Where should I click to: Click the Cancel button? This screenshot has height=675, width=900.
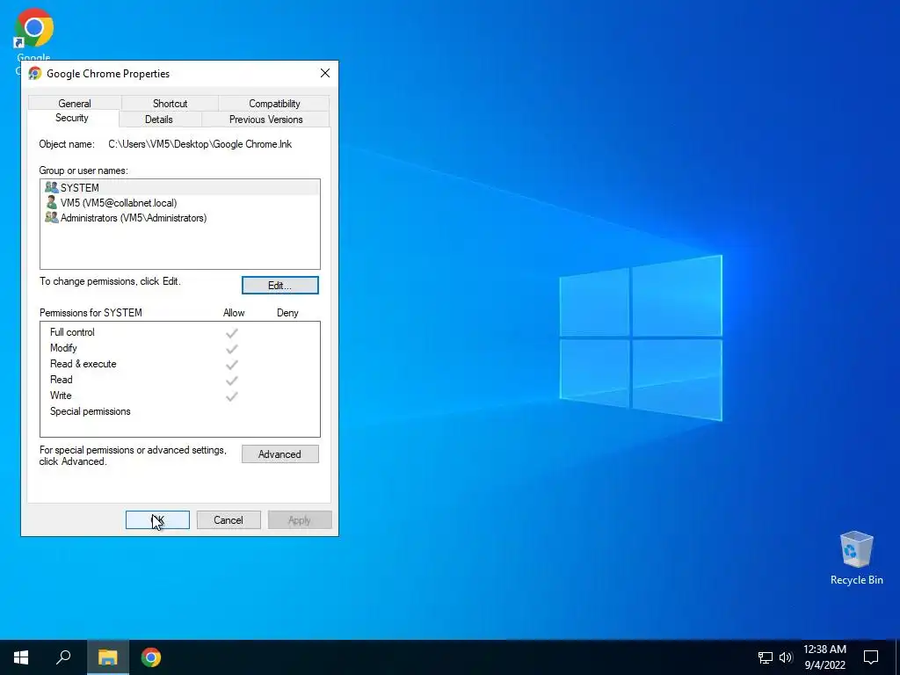tap(229, 520)
